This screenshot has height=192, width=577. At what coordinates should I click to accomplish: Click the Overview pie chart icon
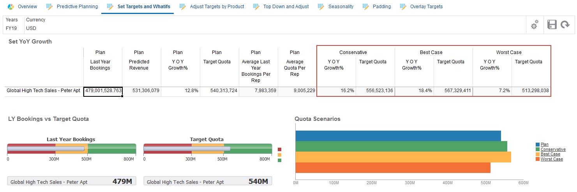click(x=11, y=7)
